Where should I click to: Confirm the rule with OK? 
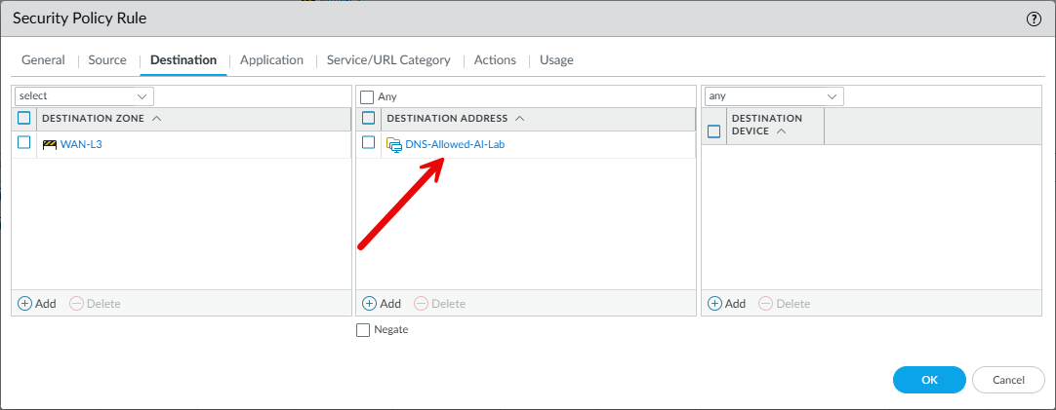tap(929, 380)
